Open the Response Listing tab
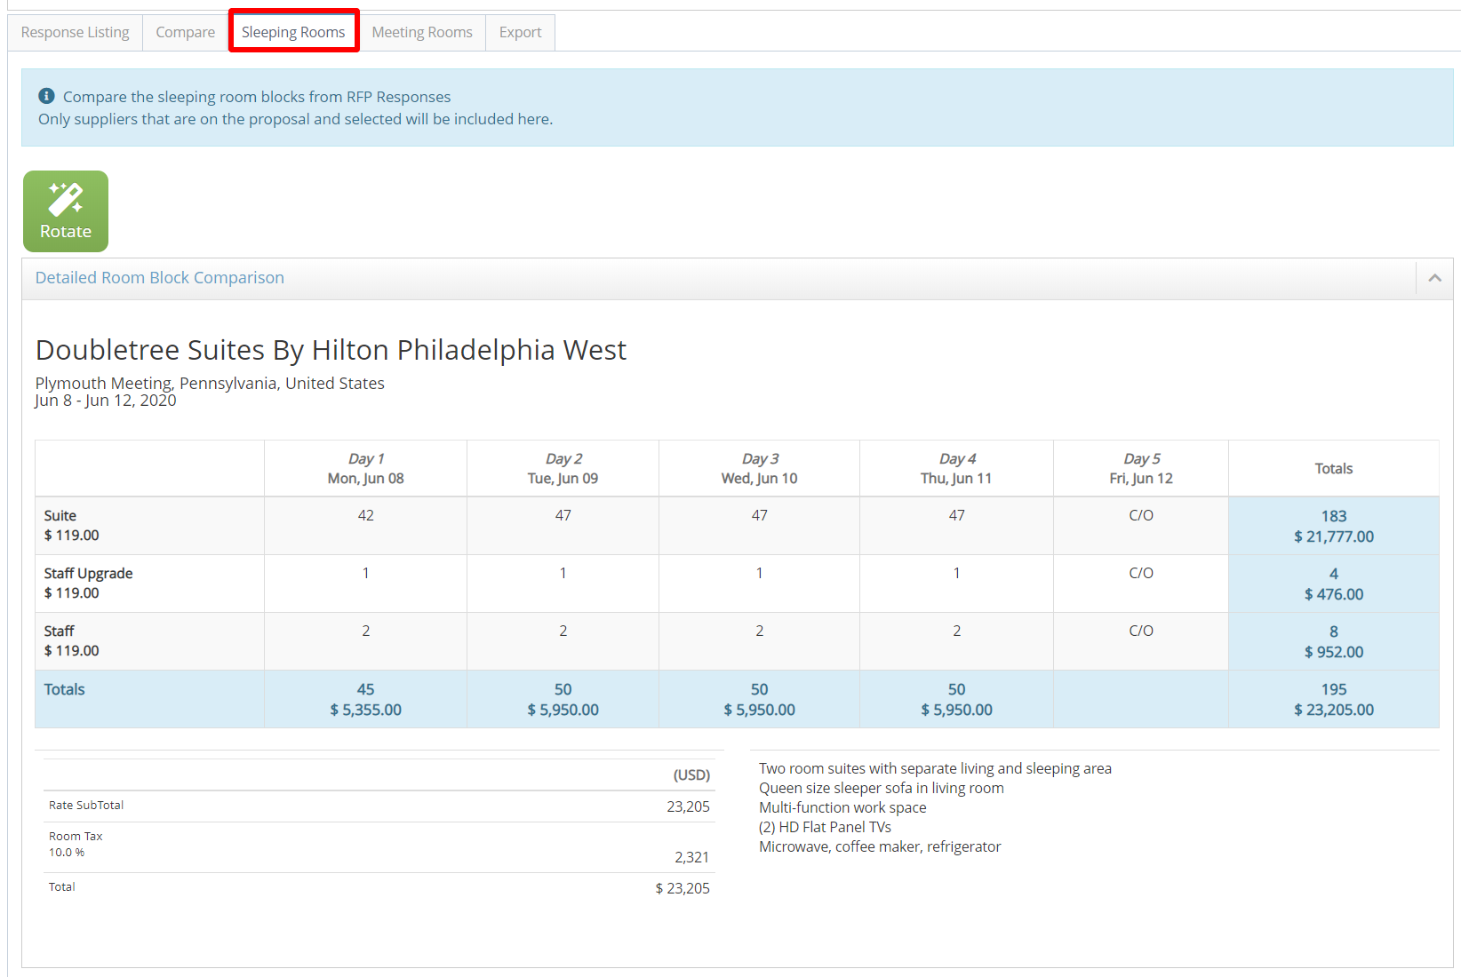Viewport: 1461px width, 977px height. click(x=75, y=32)
